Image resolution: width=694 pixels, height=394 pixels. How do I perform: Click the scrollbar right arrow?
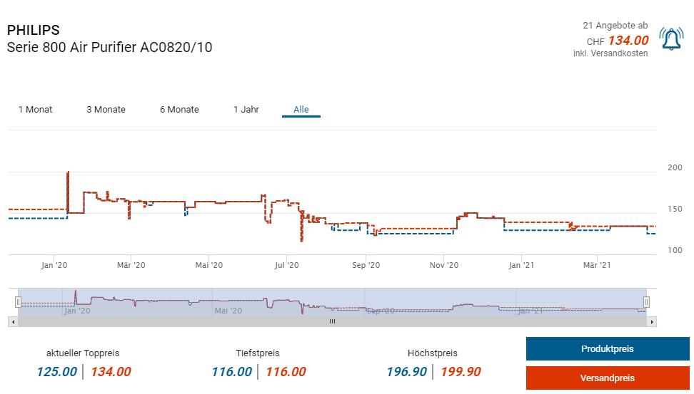[651, 322]
